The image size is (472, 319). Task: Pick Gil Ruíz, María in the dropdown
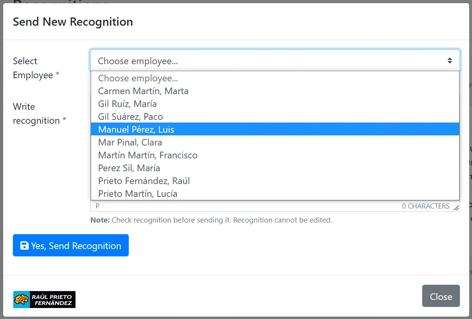pos(127,104)
